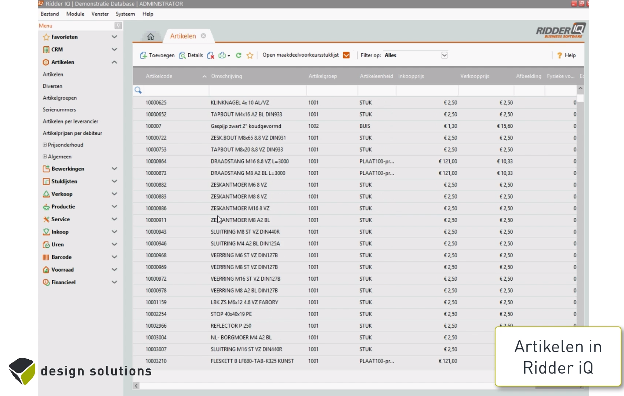
Task: Open the Systeem menu
Action: coord(125,14)
